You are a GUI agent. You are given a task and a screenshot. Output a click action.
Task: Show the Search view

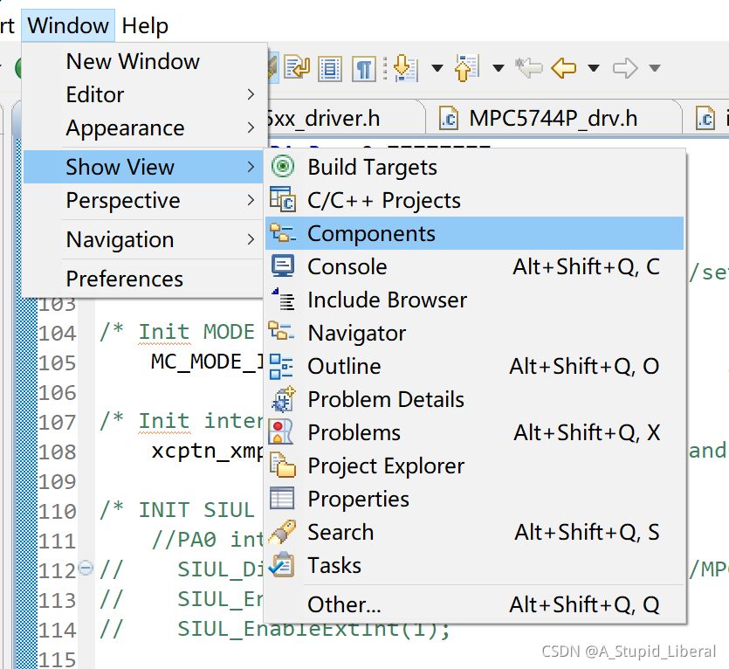coord(474,532)
